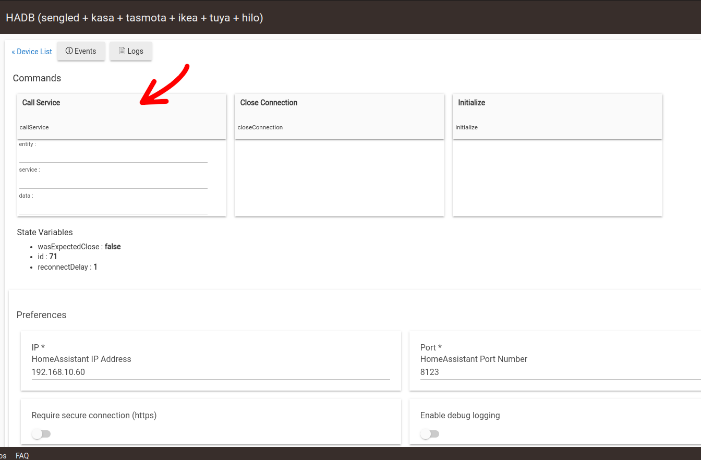Click the closeConnection label text

coord(260,127)
